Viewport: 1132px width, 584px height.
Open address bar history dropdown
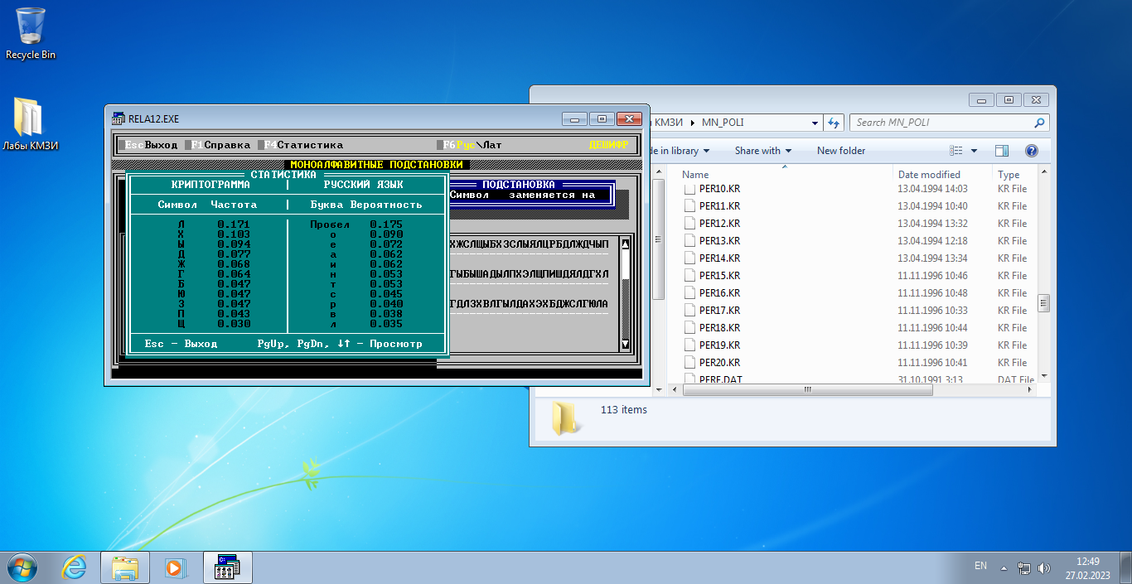[814, 123]
